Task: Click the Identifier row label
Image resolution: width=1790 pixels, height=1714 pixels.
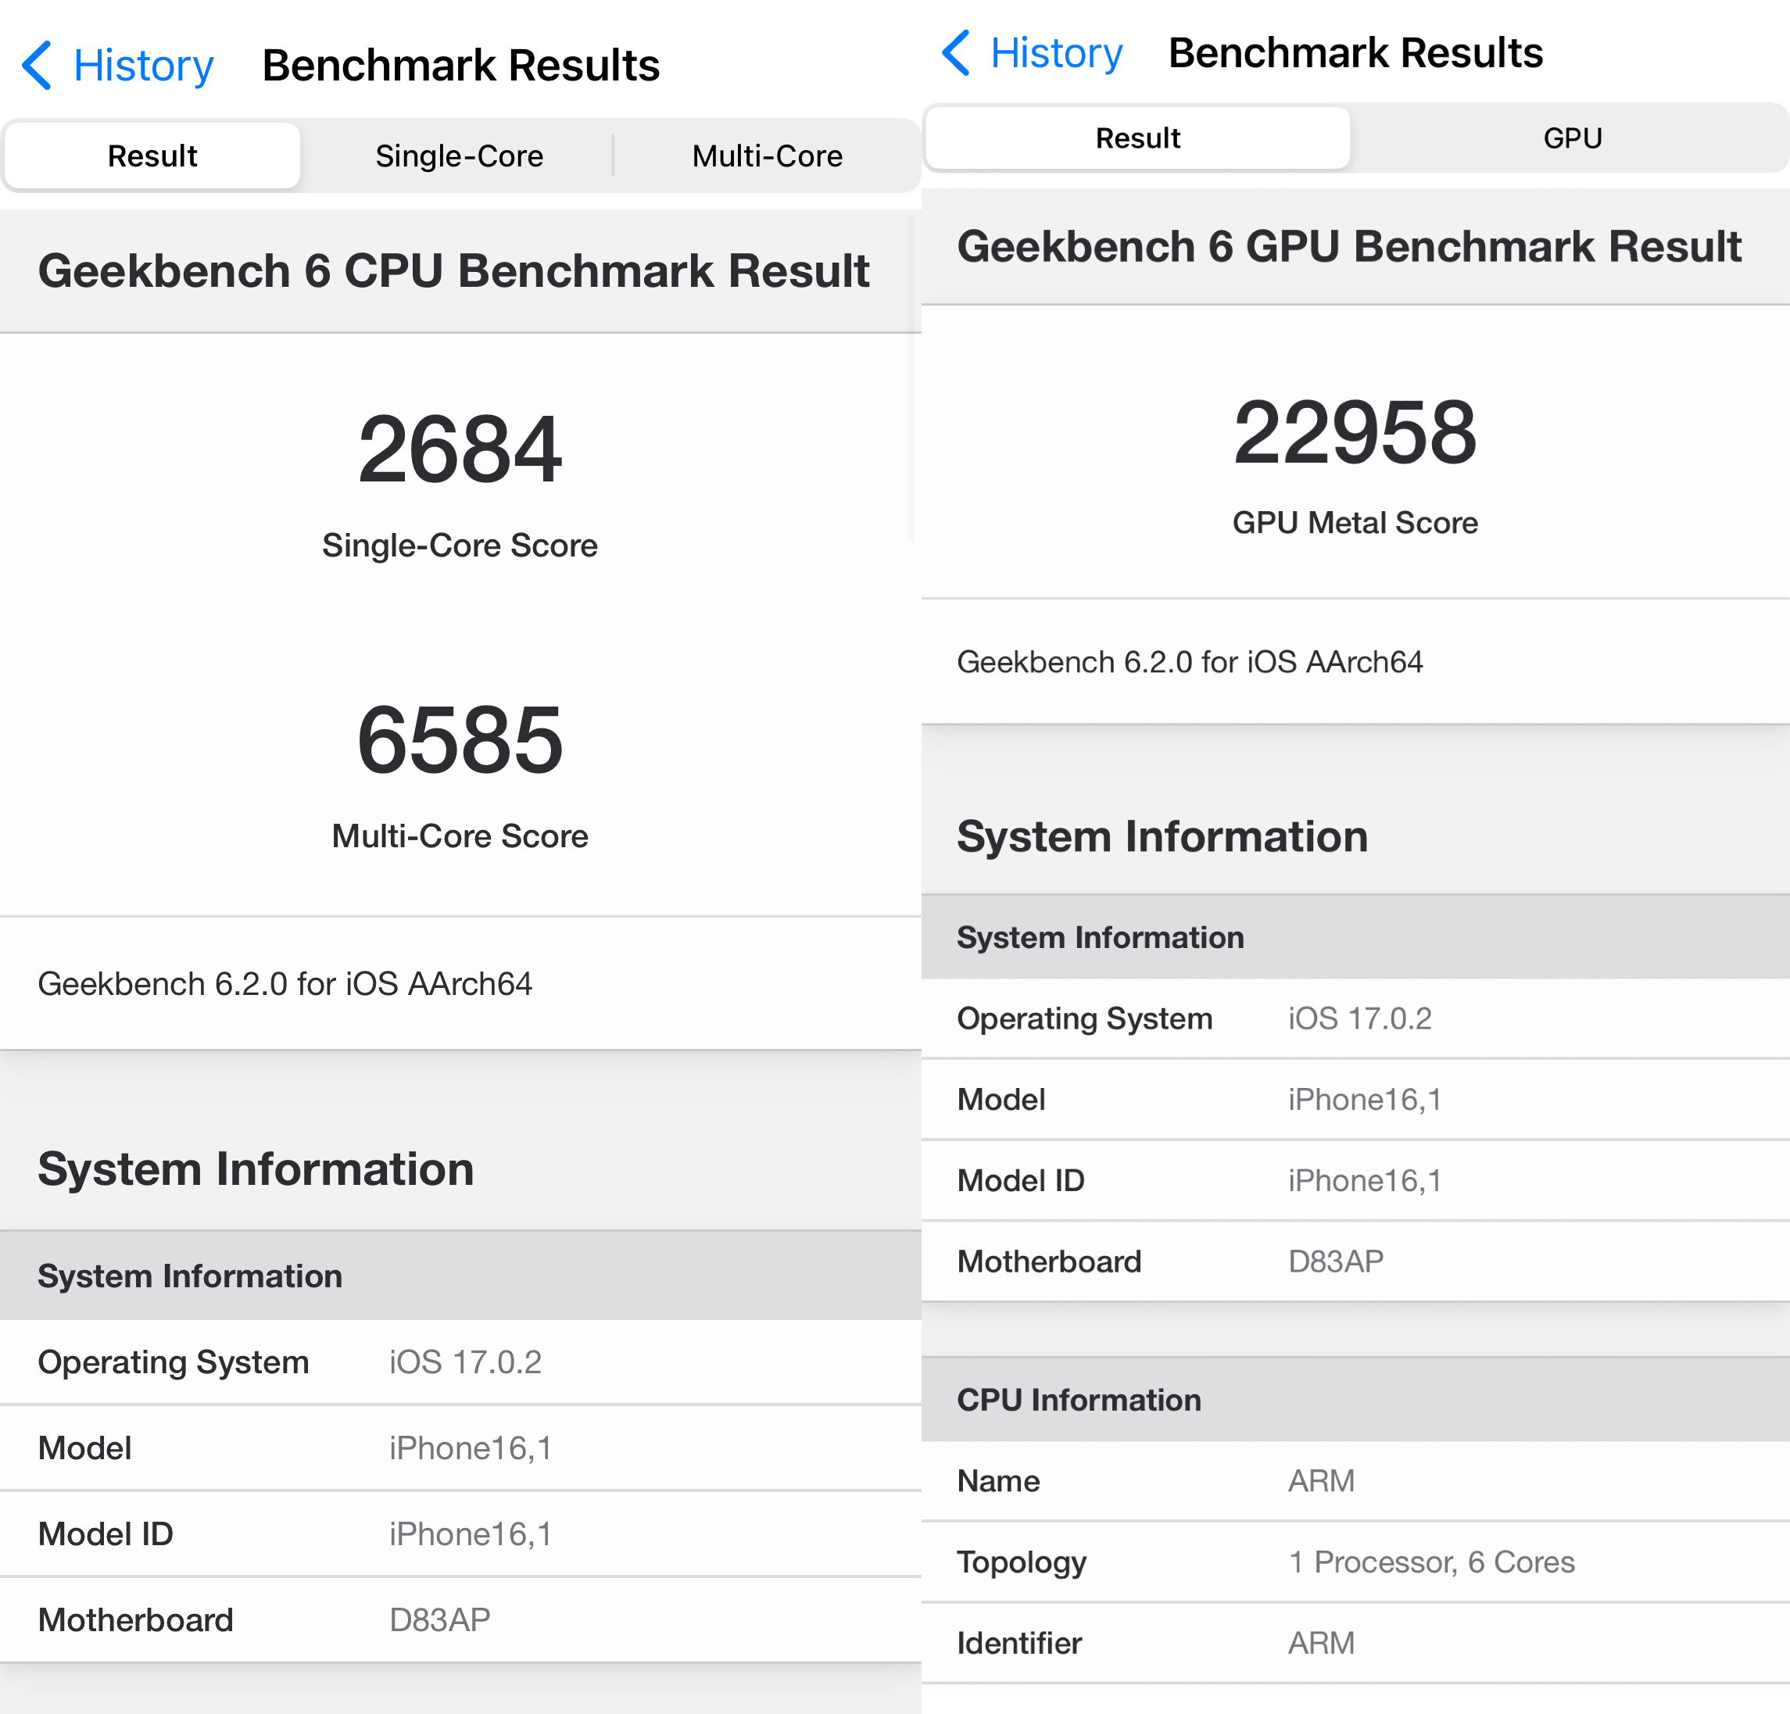Action: [1019, 1644]
